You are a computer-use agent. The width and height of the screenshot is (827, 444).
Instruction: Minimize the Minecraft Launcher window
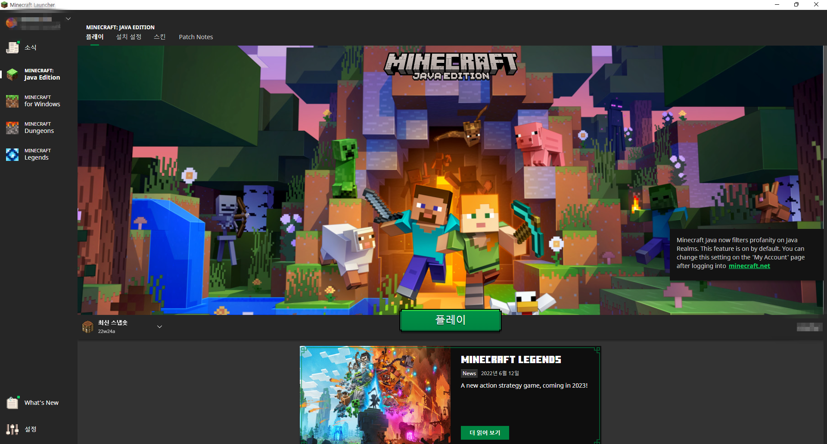[x=777, y=5]
